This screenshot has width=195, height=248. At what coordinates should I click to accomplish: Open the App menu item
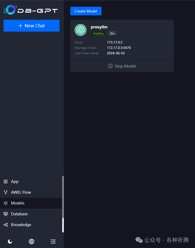tap(31, 182)
